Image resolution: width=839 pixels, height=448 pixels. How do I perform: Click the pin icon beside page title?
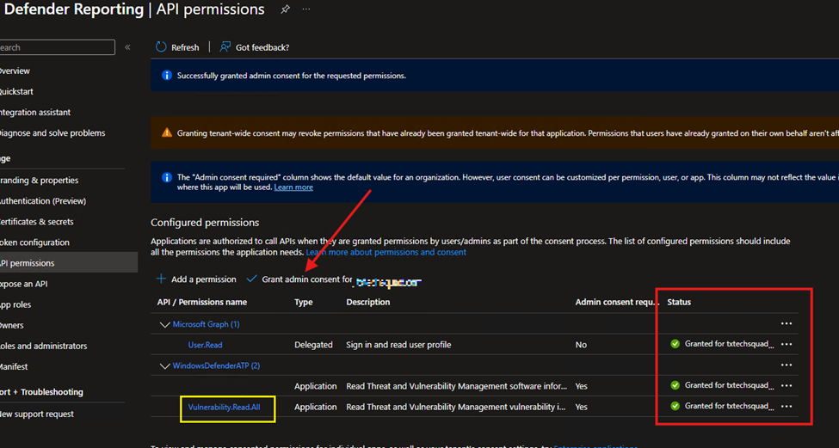(x=286, y=9)
